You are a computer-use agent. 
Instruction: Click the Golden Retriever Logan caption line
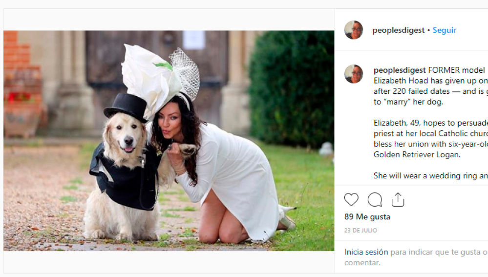pyautogui.click(x=417, y=155)
